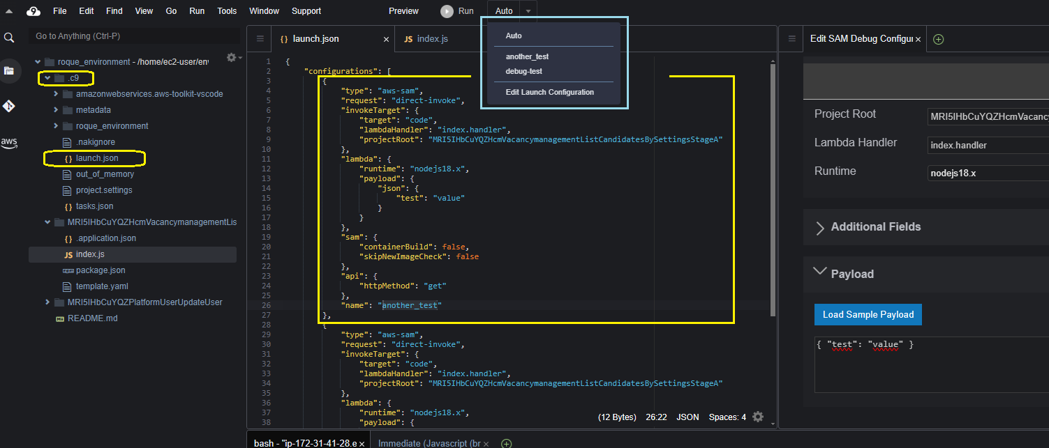
Task: Open the AWS Toolkit sidebar icon
Action: click(x=9, y=143)
